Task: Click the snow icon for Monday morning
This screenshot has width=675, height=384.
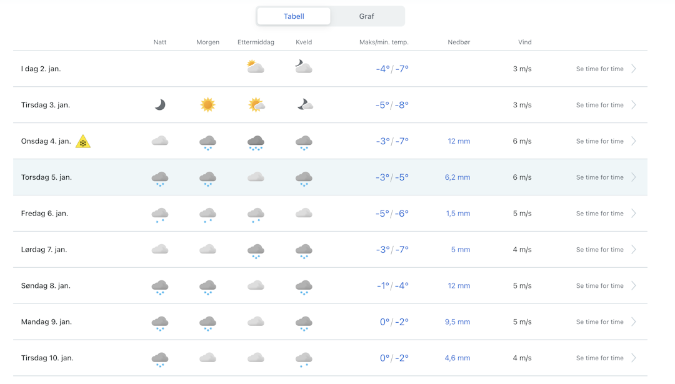Action: pyautogui.click(x=207, y=322)
